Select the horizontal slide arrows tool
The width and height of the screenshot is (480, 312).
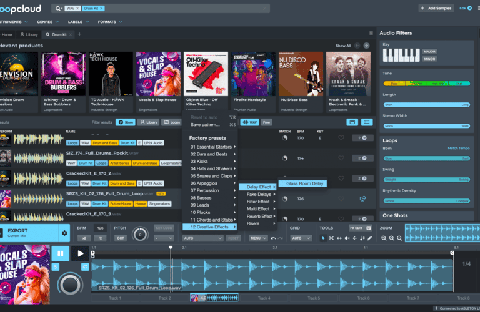339,238
